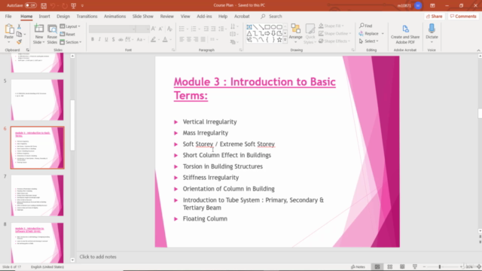The image size is (482, 271).
Task: Expand the Section dropdown
Action: tap(71, 42)
